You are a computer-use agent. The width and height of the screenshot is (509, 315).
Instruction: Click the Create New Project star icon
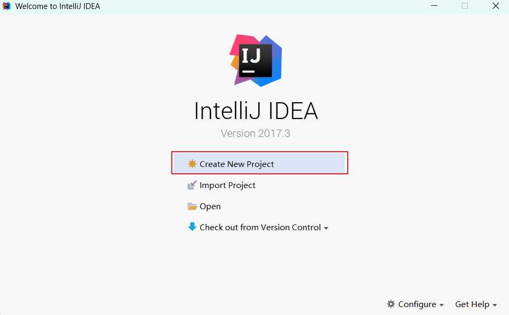coord(192,164)
